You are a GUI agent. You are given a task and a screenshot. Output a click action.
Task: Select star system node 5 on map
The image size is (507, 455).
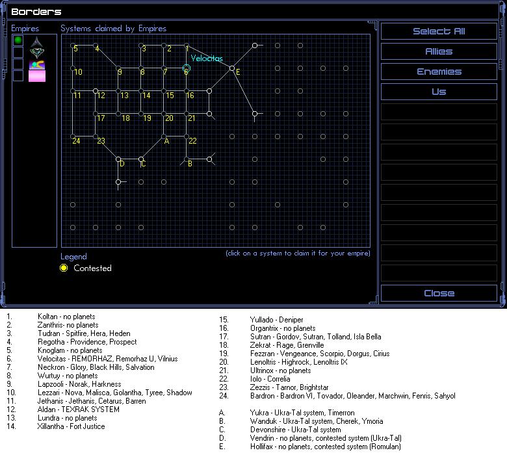point(73,45)
